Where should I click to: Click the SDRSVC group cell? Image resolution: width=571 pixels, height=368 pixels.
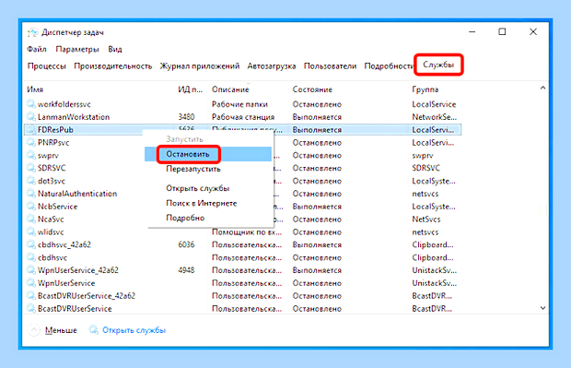pyautogui.click(x=425, y=168)
